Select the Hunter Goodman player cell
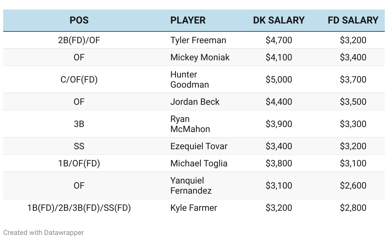The height and width of the screenshot is (240, 388). click(190, 80)
